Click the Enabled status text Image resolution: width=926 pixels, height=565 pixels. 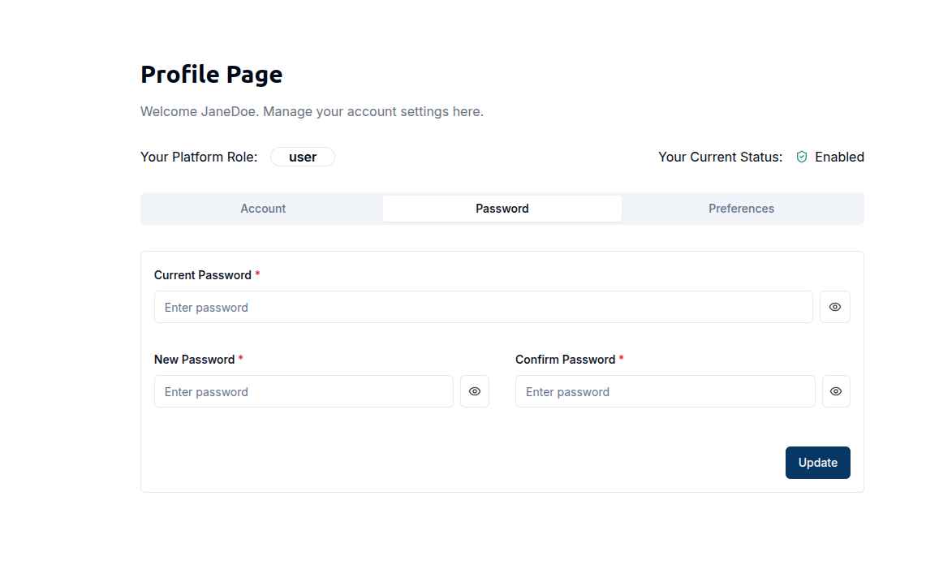(x=839, y=157)
